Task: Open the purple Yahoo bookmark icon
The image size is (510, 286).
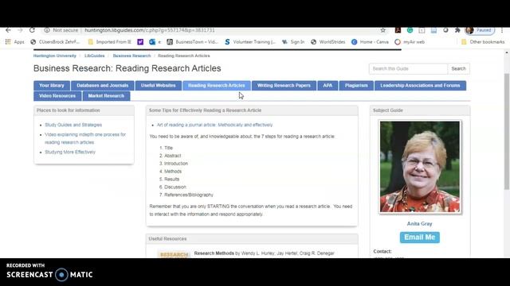Action: 140,42
